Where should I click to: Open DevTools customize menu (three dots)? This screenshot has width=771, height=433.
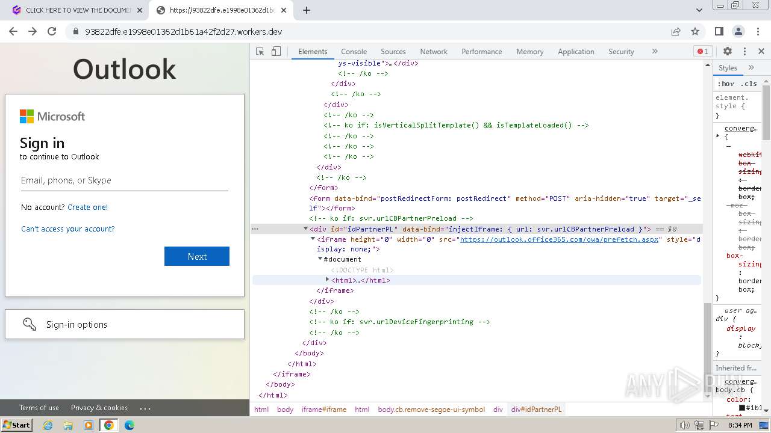(744, 52)
